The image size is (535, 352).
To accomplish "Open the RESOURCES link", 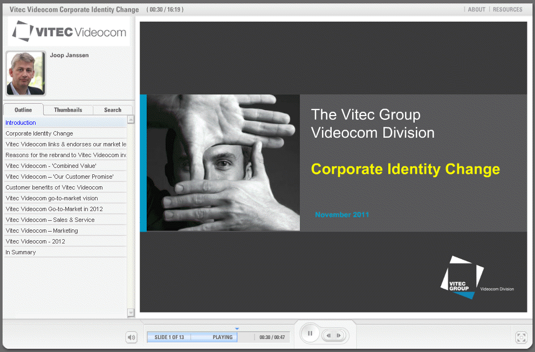I will (507, 10).
